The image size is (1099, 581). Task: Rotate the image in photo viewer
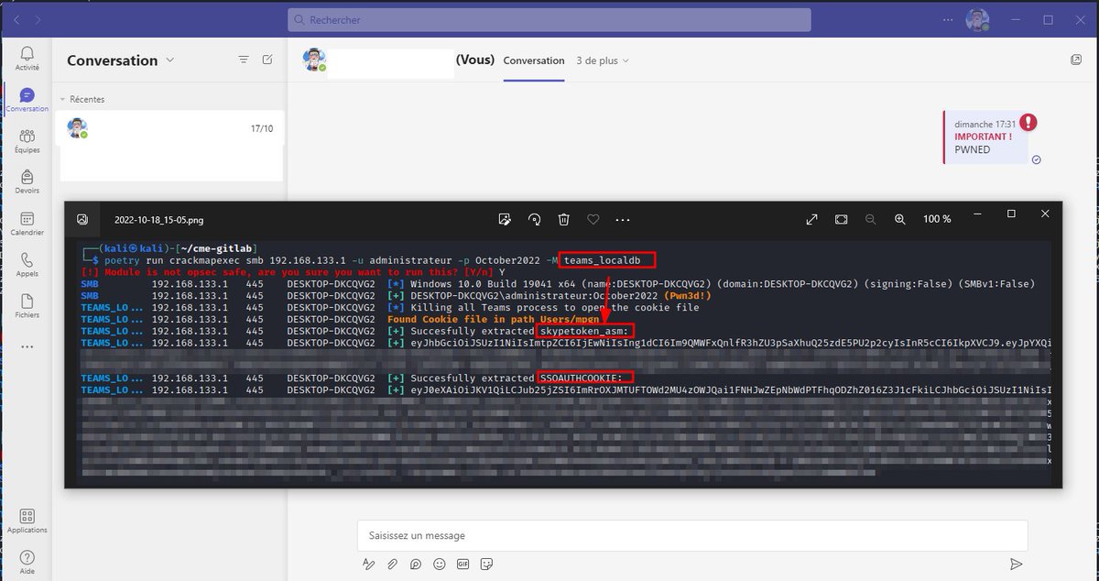[534, 219]
